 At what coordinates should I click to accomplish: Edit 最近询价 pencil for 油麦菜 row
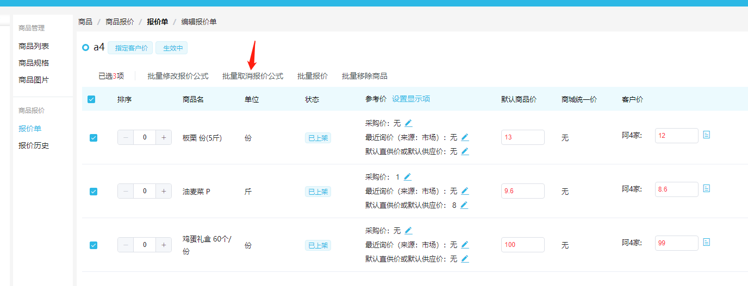(465, 191)
